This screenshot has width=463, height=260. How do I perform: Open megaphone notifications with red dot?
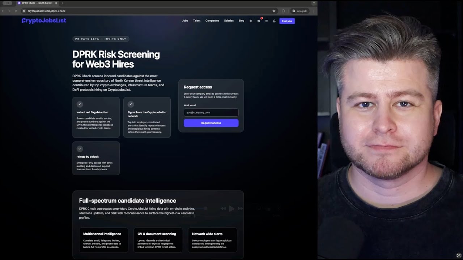pyautogui.click(x=259, y=21)
